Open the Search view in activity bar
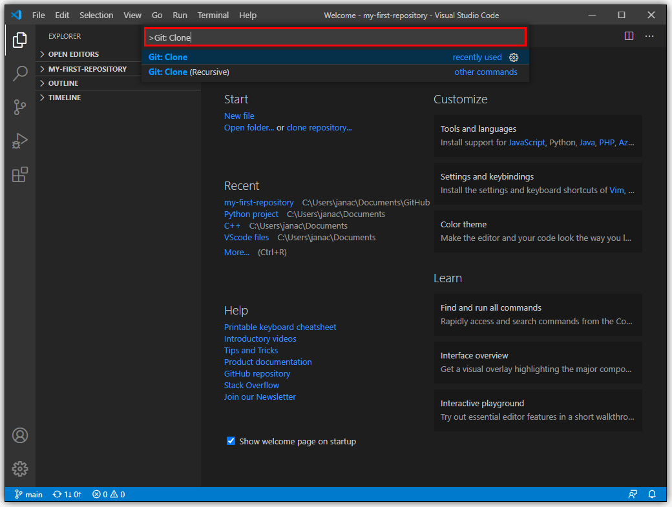672x507 pixels. pos(20,73)
